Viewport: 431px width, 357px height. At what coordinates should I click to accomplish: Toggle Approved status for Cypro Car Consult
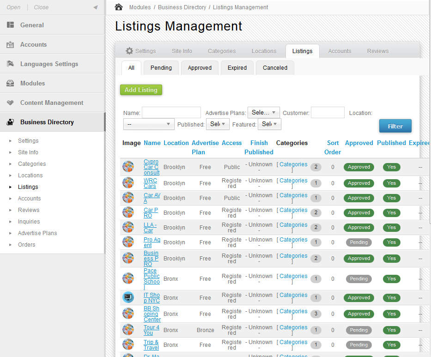coord(359,167)
